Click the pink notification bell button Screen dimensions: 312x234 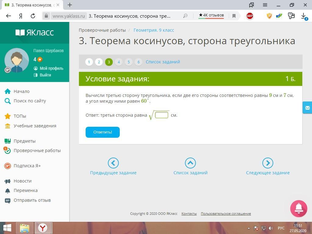pos(299,208)
